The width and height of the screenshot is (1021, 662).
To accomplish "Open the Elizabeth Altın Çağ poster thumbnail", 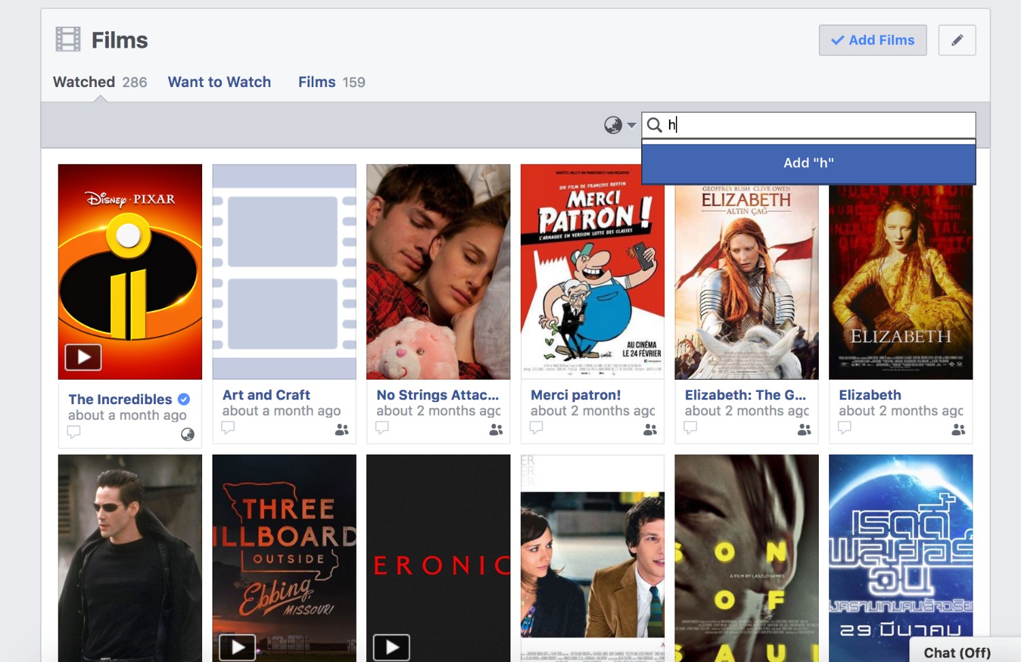I will (x=747, y=282).
